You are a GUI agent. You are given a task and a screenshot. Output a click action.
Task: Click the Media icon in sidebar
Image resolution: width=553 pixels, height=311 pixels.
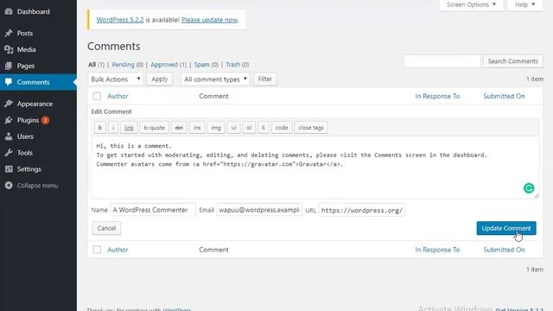pyautogui.click(x=9, y=49)
